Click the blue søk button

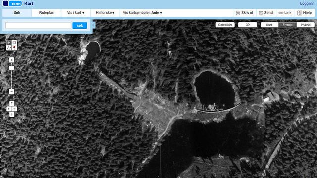point(80,25)
